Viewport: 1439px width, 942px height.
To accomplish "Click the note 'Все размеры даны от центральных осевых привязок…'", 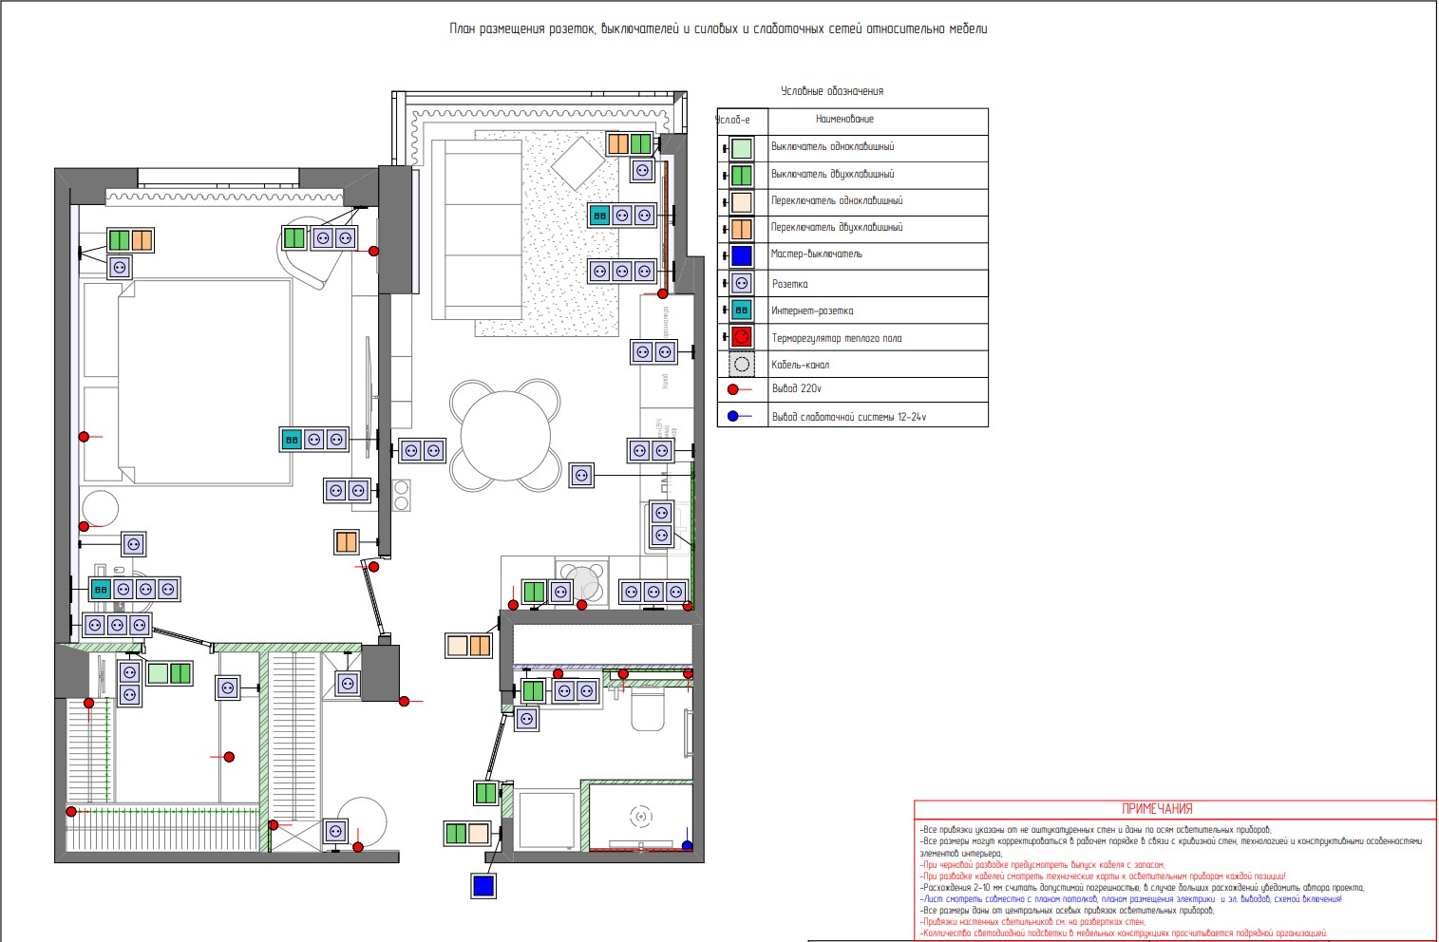I will pyautogui.click(x=1067, y=911).
